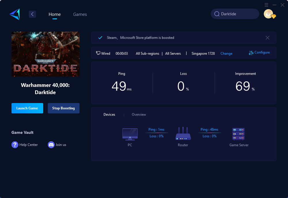The width and height of the screenshot is (288, 198).
Task: Go back using the chevron button
Action: pos(32,14)
